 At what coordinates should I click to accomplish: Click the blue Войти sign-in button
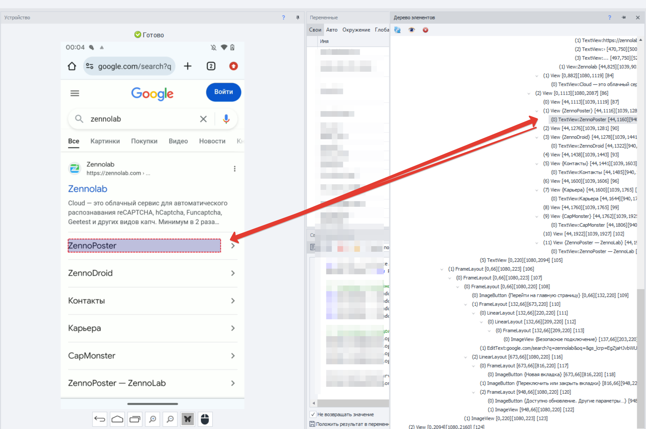tap(224, 92)
